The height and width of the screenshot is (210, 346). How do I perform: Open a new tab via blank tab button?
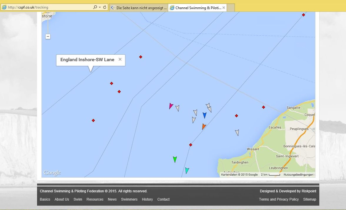tap(230, 8)
